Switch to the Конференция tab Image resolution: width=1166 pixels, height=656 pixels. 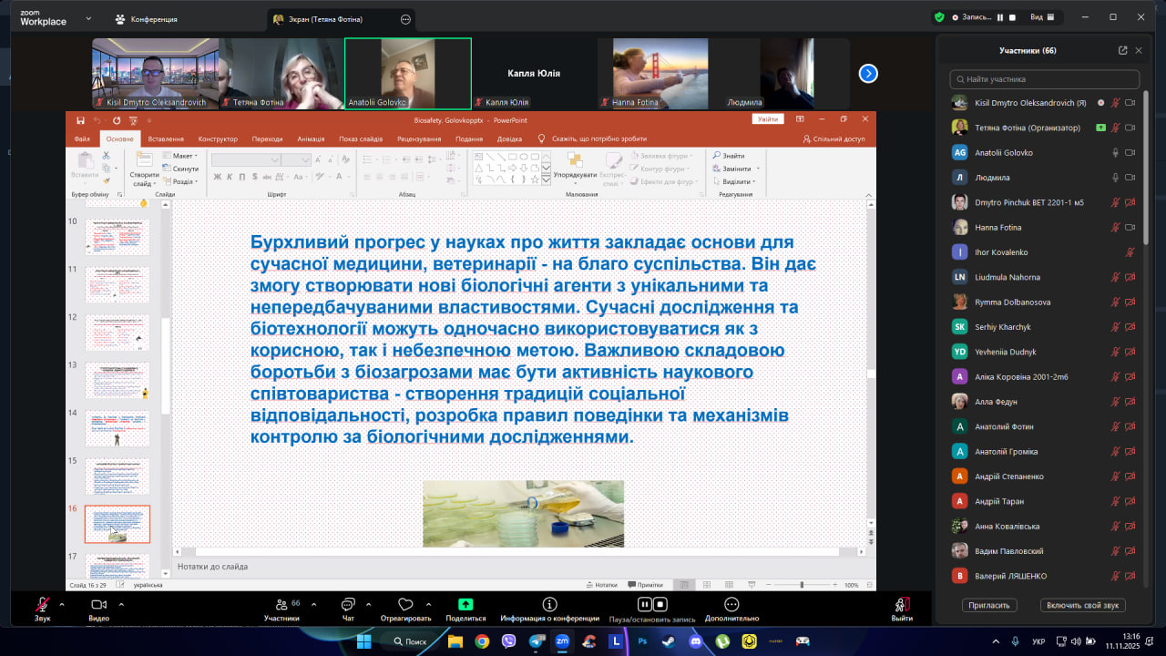pos(146,18)
